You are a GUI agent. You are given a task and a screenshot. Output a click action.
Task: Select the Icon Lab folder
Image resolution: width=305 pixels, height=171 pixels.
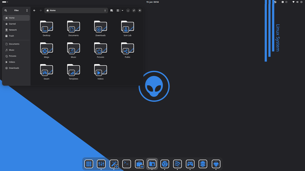[x=128, y=28]
